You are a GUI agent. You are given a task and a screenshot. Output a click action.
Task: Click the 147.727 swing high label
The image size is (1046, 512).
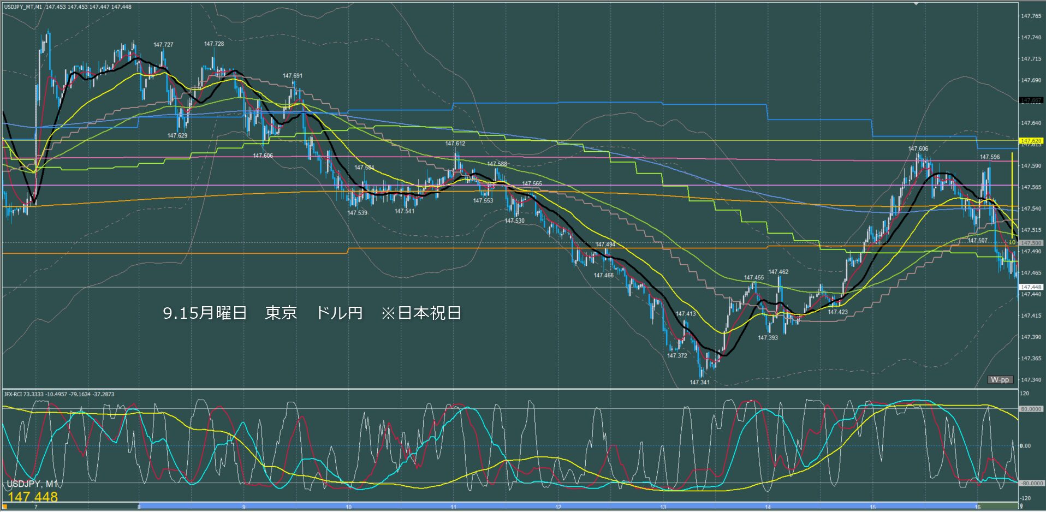[x=163, y=45]
